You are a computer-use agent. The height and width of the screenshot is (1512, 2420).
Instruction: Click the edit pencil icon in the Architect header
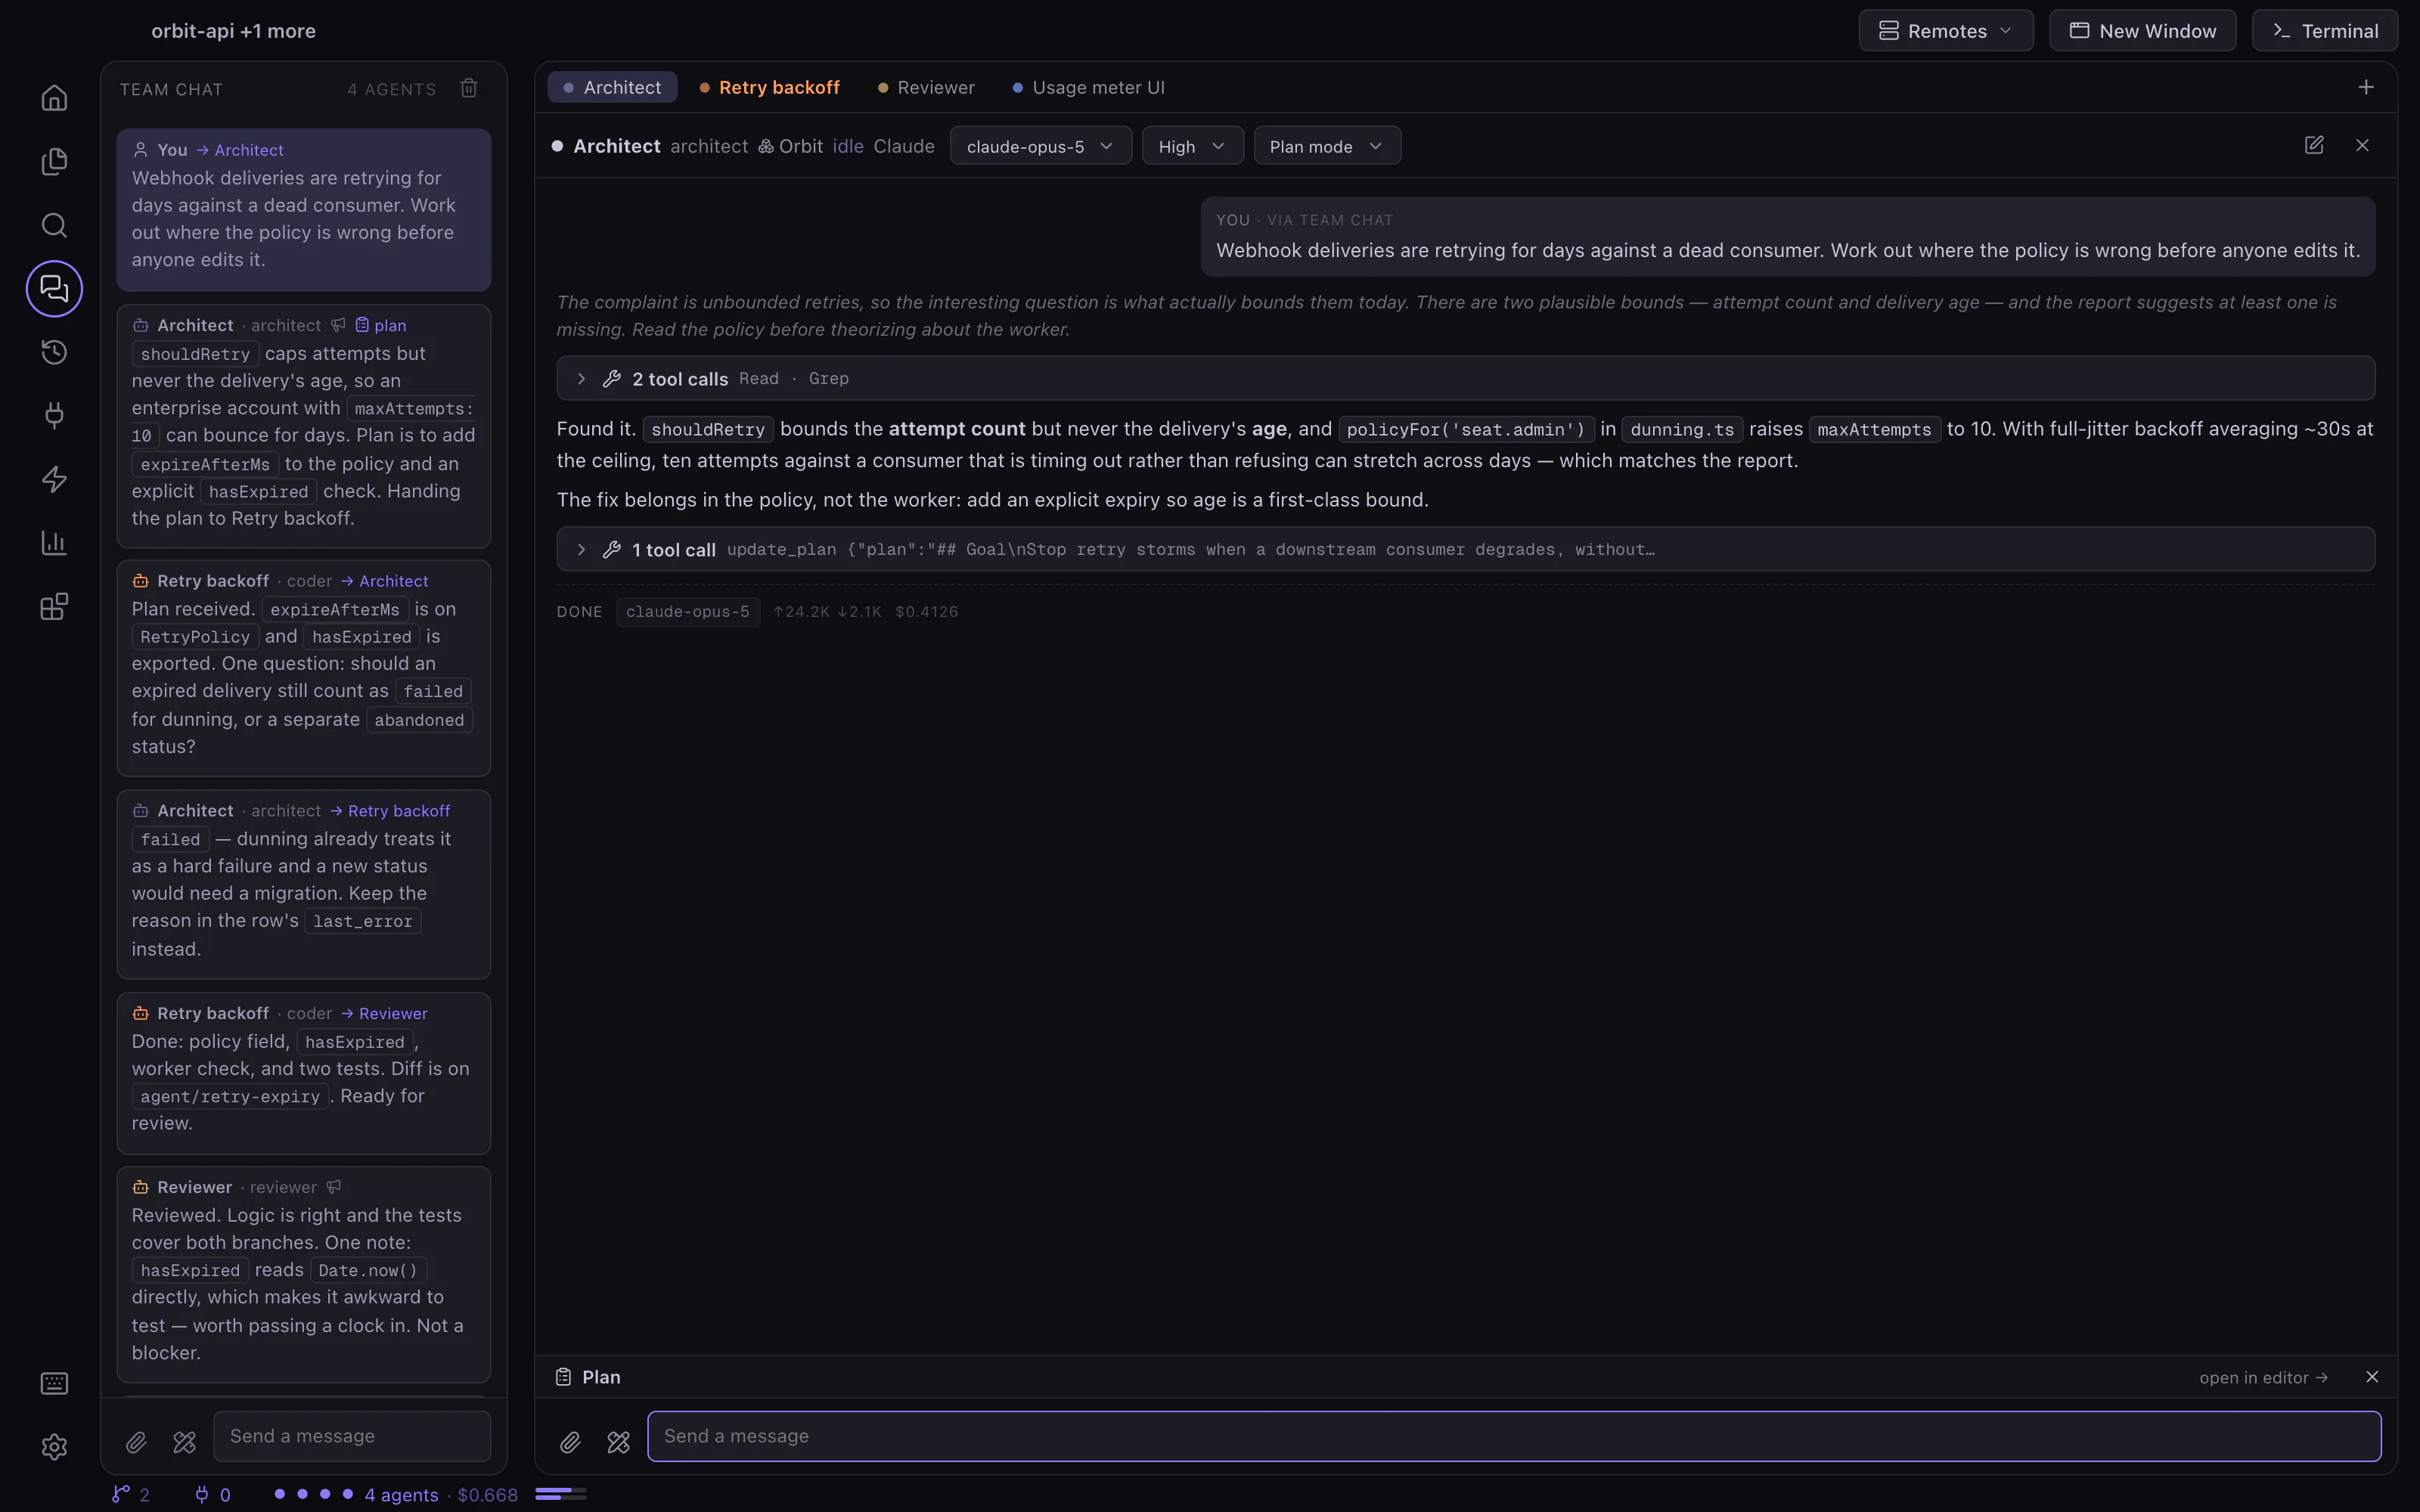point(2314,146)
